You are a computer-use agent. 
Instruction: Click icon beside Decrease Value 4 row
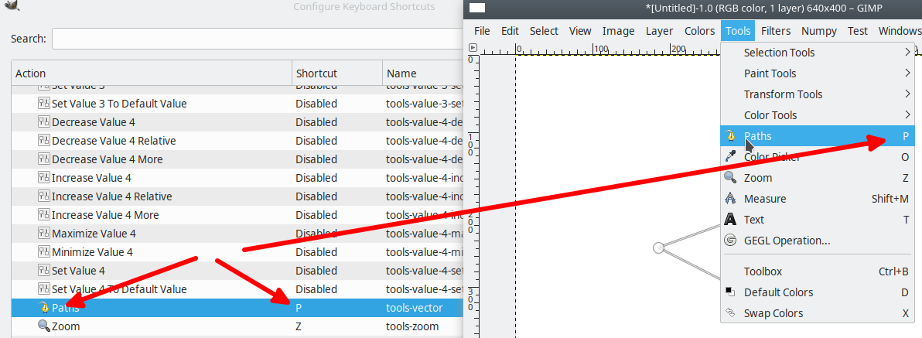[44, 122]
